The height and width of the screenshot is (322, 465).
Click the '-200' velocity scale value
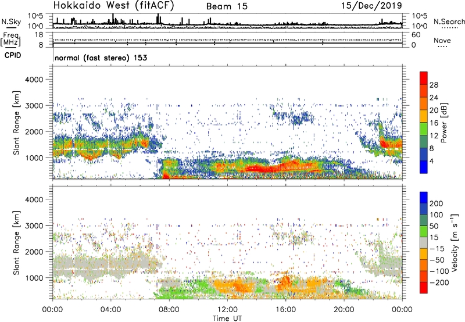pos(439,282)
